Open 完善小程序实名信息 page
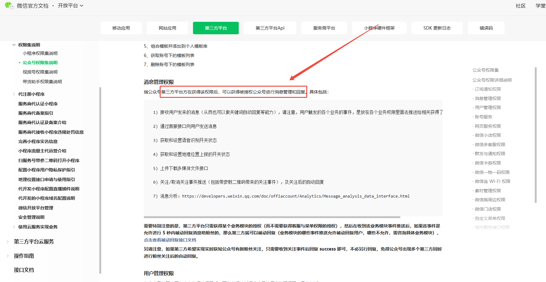The width and height of the screenshot is (546, 282). click(38, 141)
